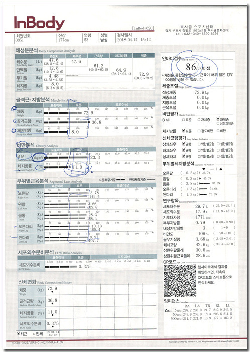Click the 근육조절 row label
Image resolution: width=250 pixels, height=352 pixels.
coord(169,108)
